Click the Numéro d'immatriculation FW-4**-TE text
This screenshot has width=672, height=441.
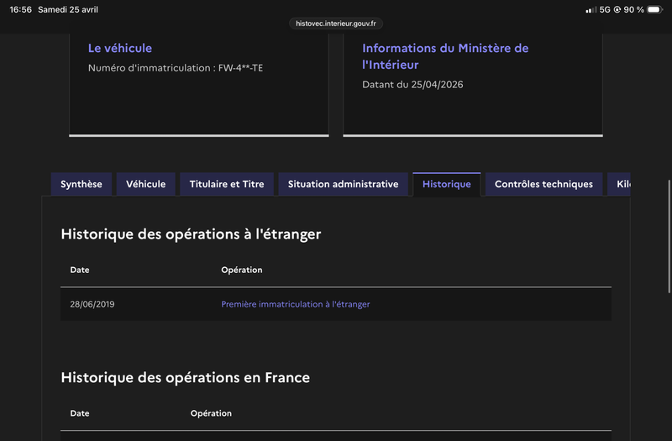(176, 67)
